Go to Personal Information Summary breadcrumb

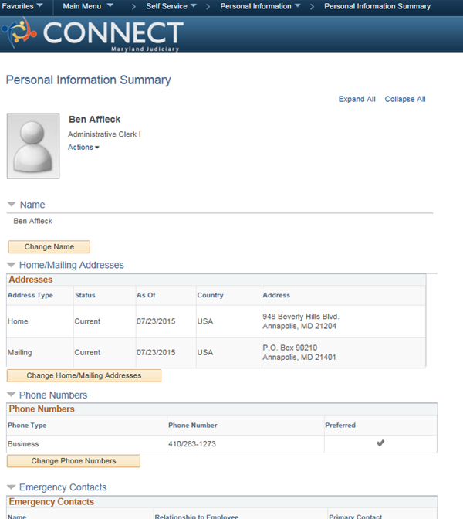click(x=377, y=6)
